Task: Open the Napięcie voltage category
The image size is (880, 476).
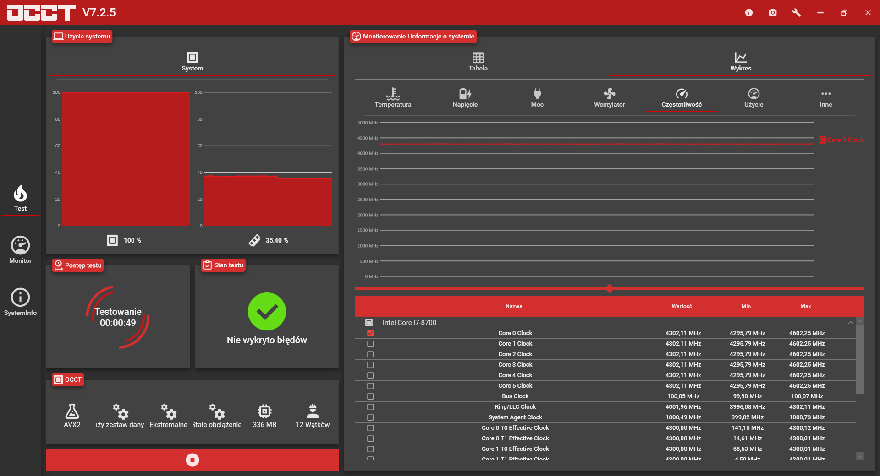Action: (465, 98)
